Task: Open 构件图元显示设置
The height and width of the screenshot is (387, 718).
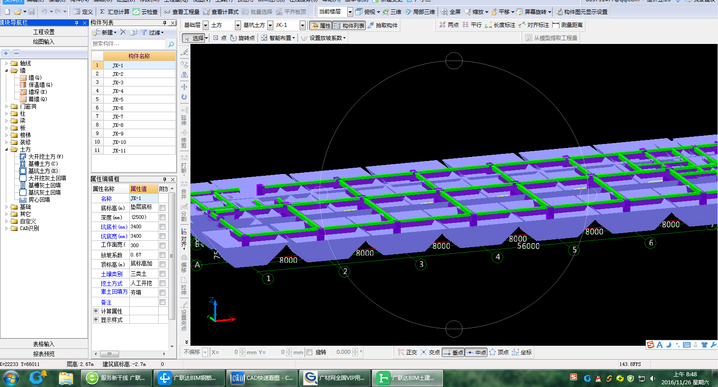Action: (x=581, y=12)
